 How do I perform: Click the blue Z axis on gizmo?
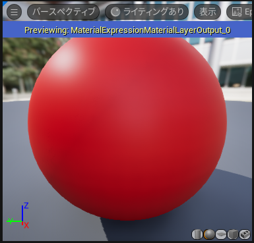pyautogui.click(x=22, y=213)
